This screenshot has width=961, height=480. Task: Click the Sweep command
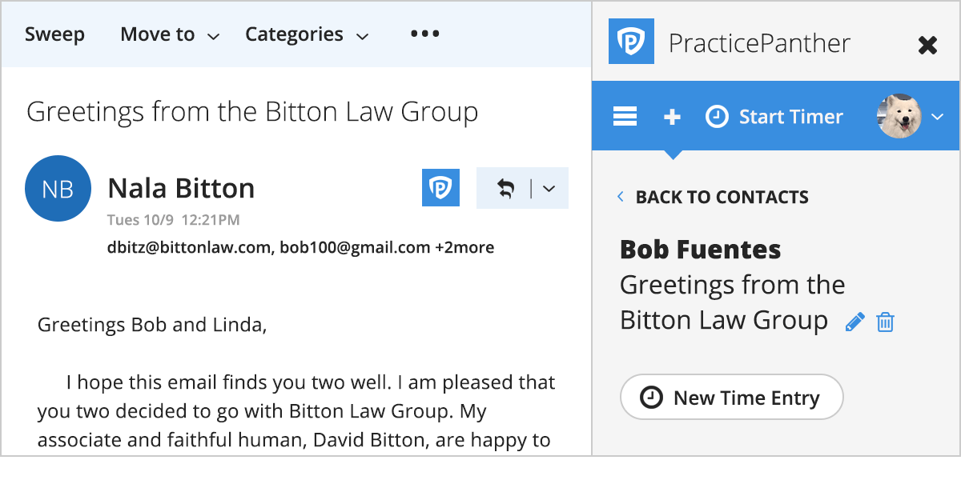tap(54, 34)
